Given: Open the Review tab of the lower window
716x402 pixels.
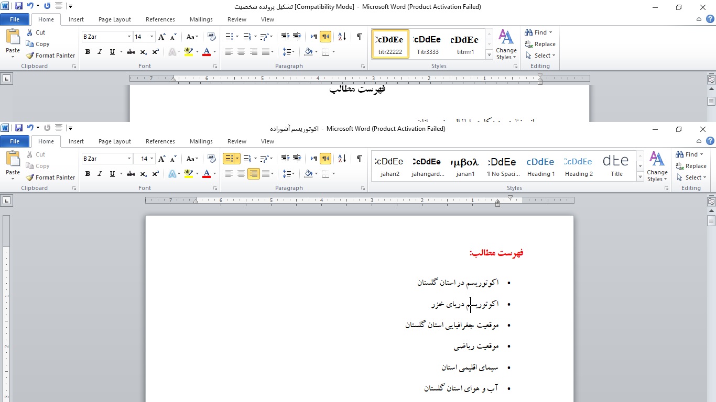Looking at the screenshot, I should click(x=236, y=141).
